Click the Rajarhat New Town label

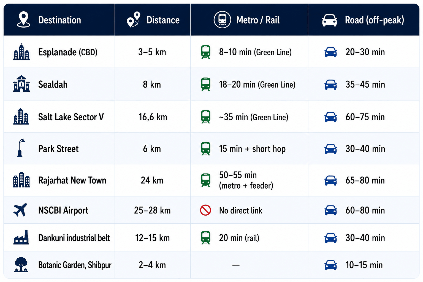click(72, 180)
